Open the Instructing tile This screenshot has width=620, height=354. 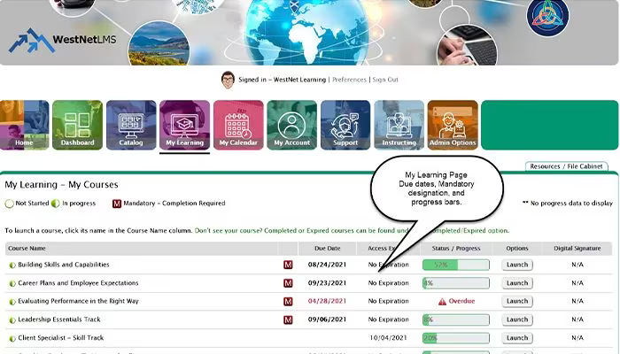(399, 125)
